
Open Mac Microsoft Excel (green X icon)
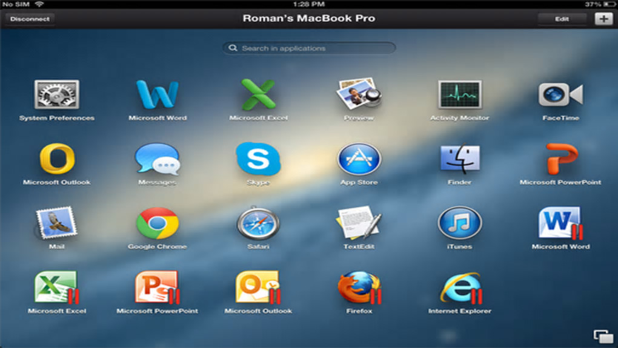pyautogui.click(x=258, y=94)
